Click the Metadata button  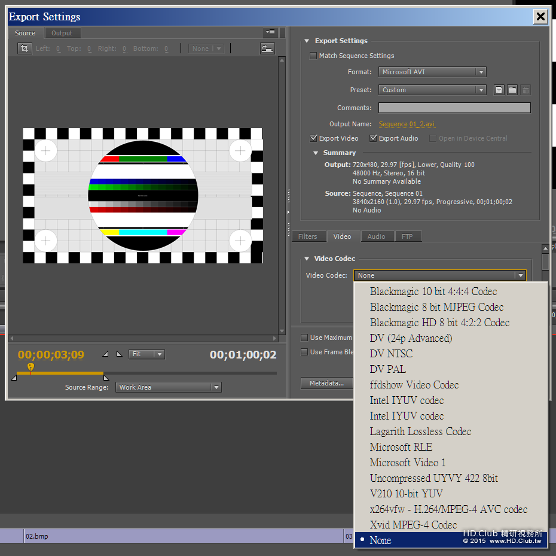(326, 383)
